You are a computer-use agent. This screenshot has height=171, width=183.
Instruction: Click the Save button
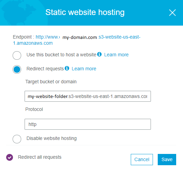point(167,159)
